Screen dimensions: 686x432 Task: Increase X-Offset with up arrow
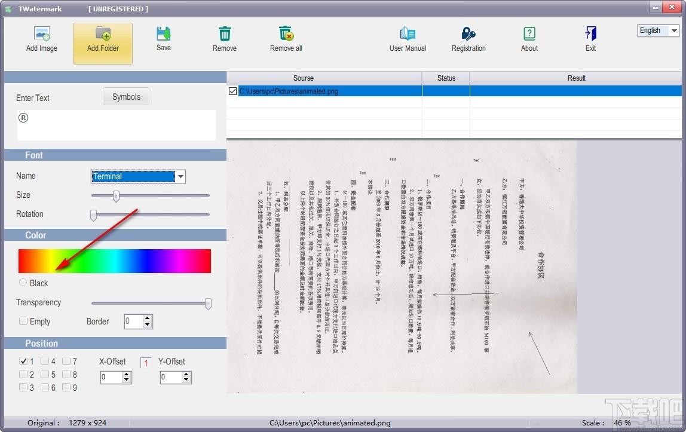point(127,374)
